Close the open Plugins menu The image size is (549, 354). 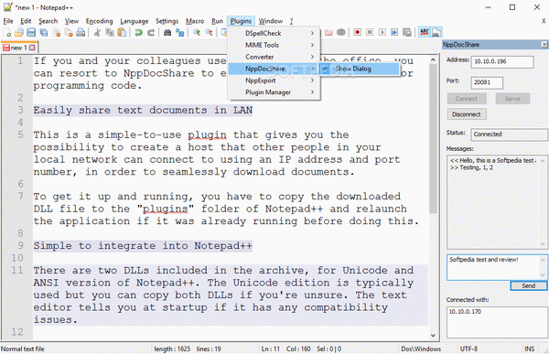pos(241,21)
